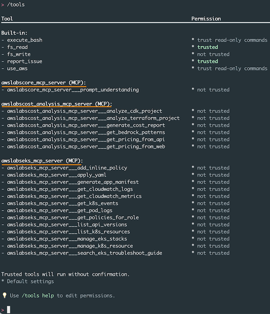The image size is (270, 314).
Task: Click not trusted status for search_eks_troubleshoot_guide
Action: pos(213,253)
